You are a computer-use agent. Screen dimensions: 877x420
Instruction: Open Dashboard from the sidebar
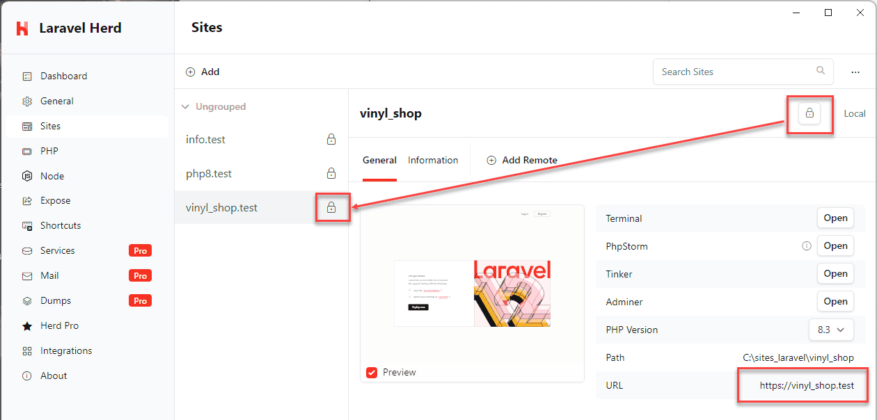point(63,76)
